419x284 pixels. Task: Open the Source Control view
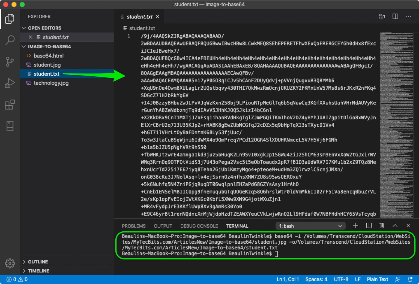click(10, 62)
